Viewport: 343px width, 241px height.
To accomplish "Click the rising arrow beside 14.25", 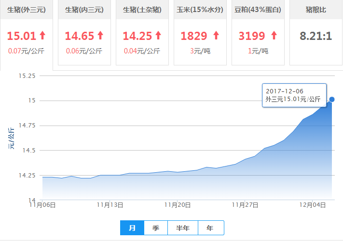I will [158, 35].
